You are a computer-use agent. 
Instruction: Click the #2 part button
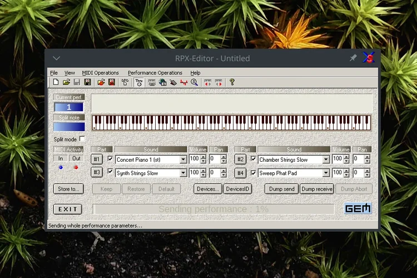(240, 160)
